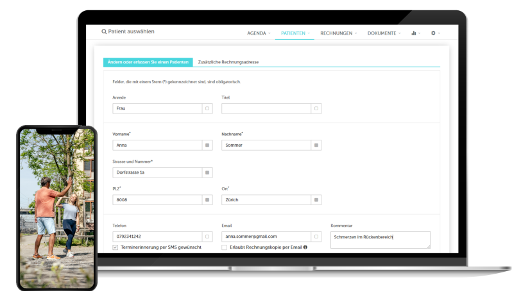The width and height of the screenshot is (530, 291).
Task: Click the icon beside Strasse und Nummer field
Action: coord(207,172)
